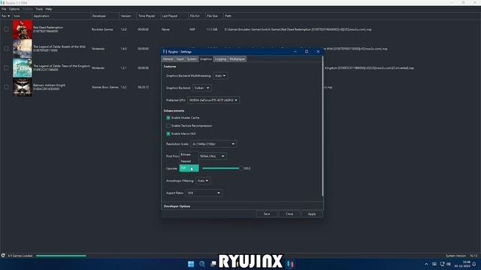Open Task View on the taskbar
Image resolution: width=481 pixels, height=270 pixels.
click(x=213, y=264)
